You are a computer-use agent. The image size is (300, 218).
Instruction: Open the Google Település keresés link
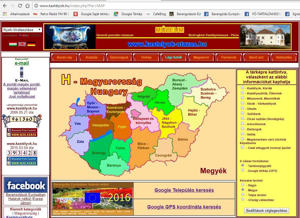pos(184,190)
